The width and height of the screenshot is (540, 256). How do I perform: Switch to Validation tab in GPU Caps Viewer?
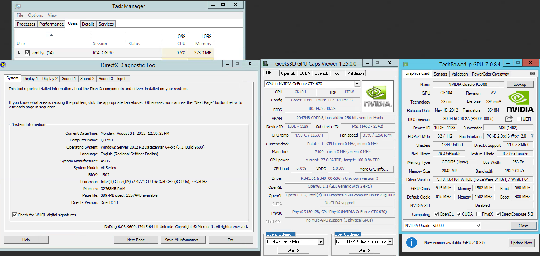click(356, 73)
